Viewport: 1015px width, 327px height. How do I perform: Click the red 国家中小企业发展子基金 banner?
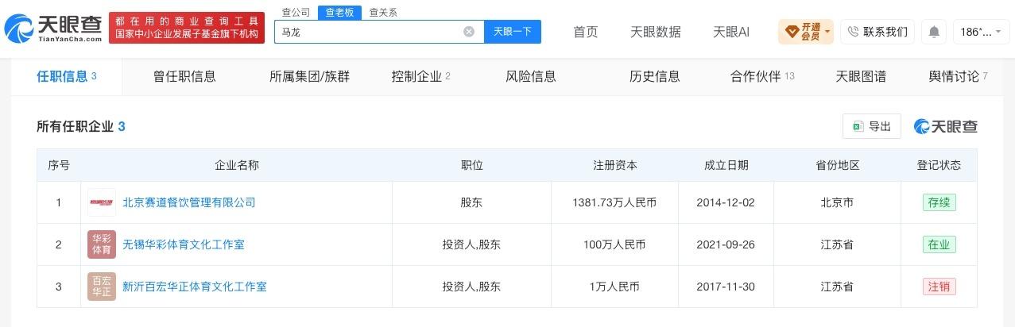point(187,29)
